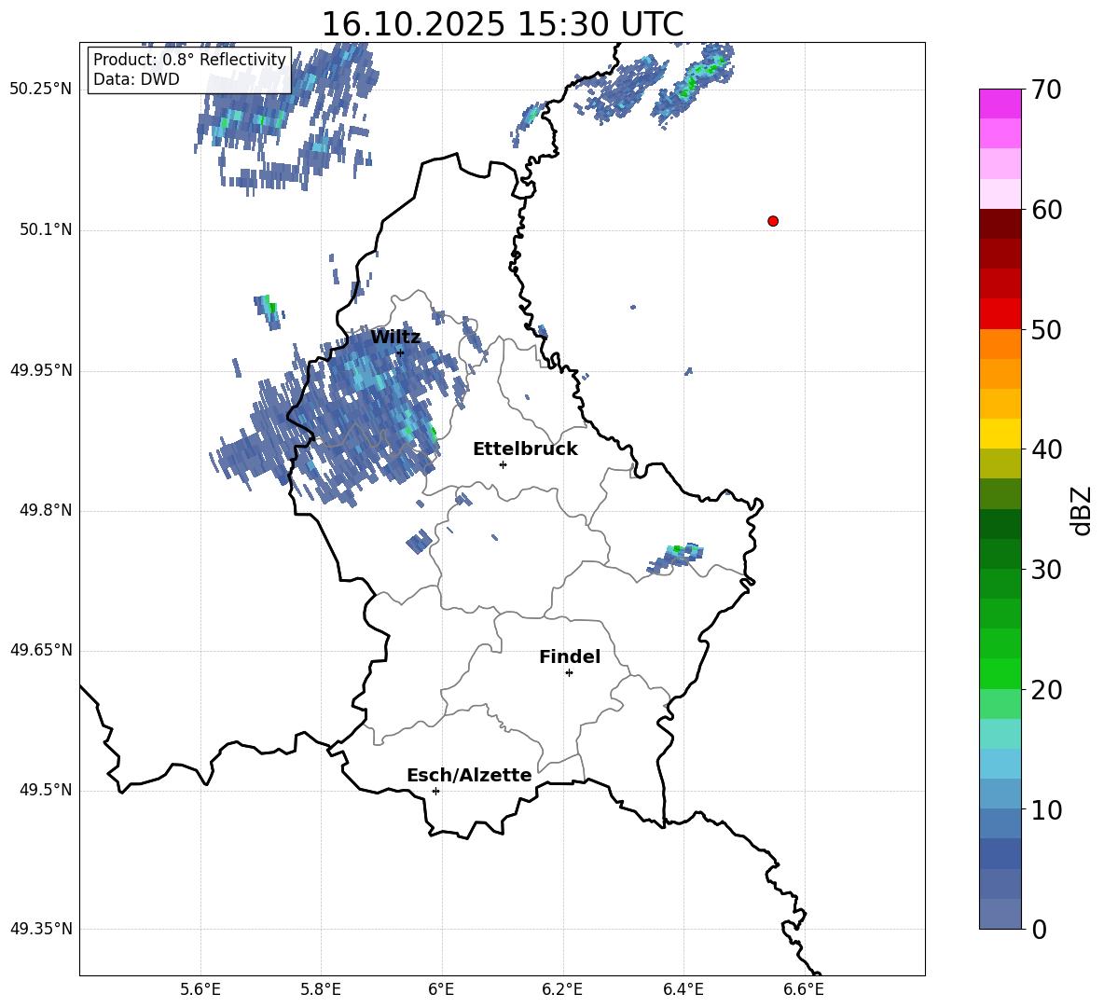Click the Ettelbruck station cross marker
The width and height of the screenshot is (1104, 1008).
503,464
